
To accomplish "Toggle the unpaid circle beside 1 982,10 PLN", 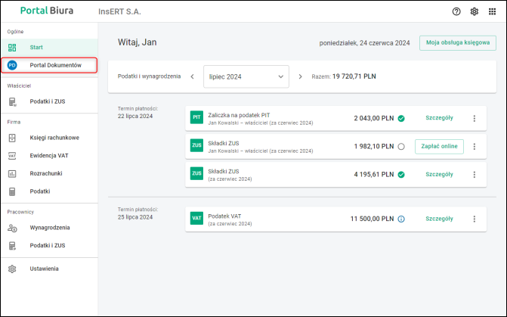I will pyautogui.click(x=401, y=147).
